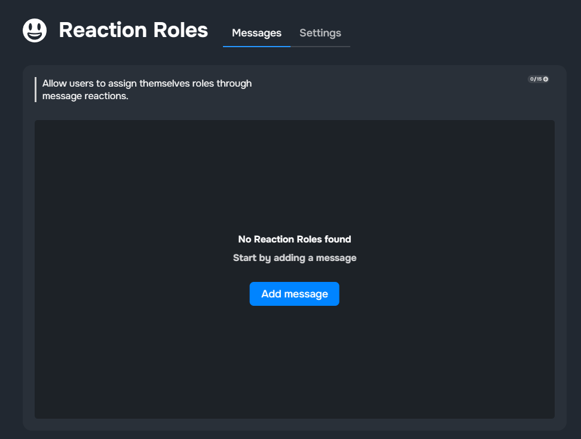Click the 'No Reaction Roles found' text
The image size is (581, 439).
(294, 239)
